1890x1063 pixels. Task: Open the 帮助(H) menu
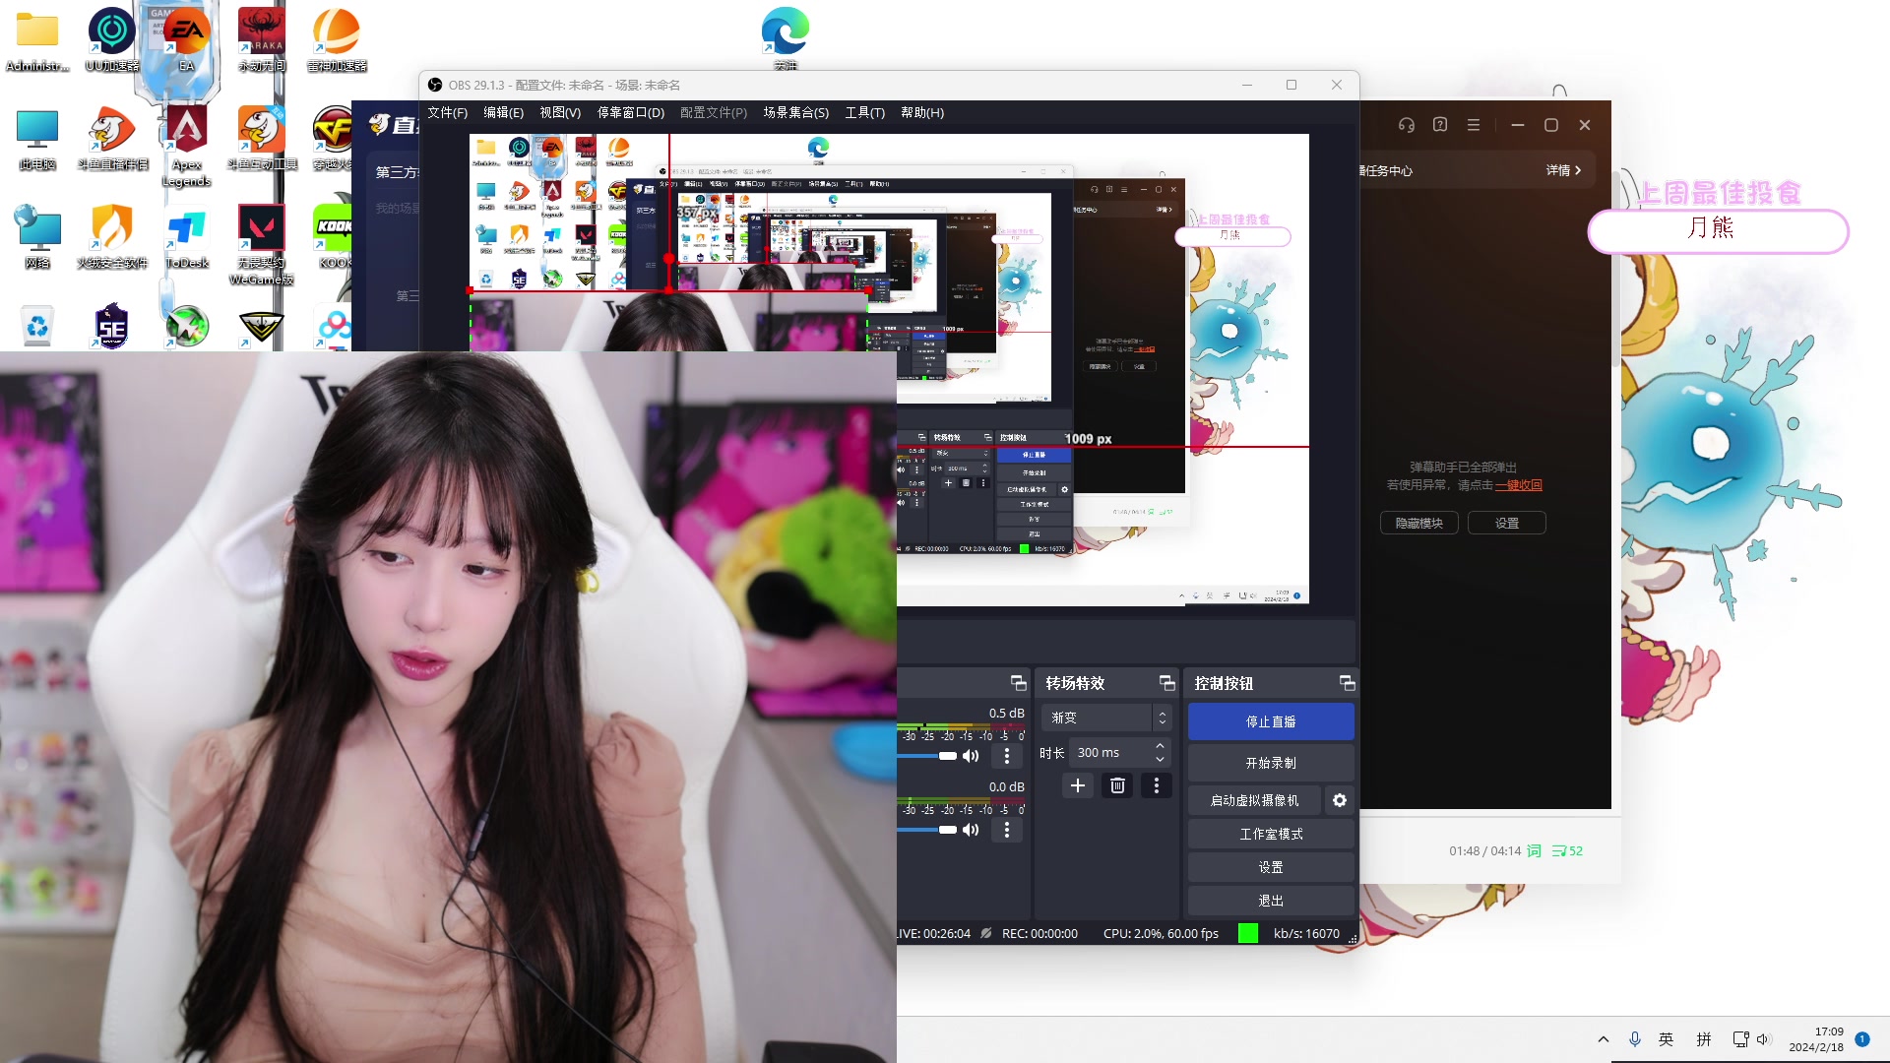pyautogui.click(x=922, y=112)
